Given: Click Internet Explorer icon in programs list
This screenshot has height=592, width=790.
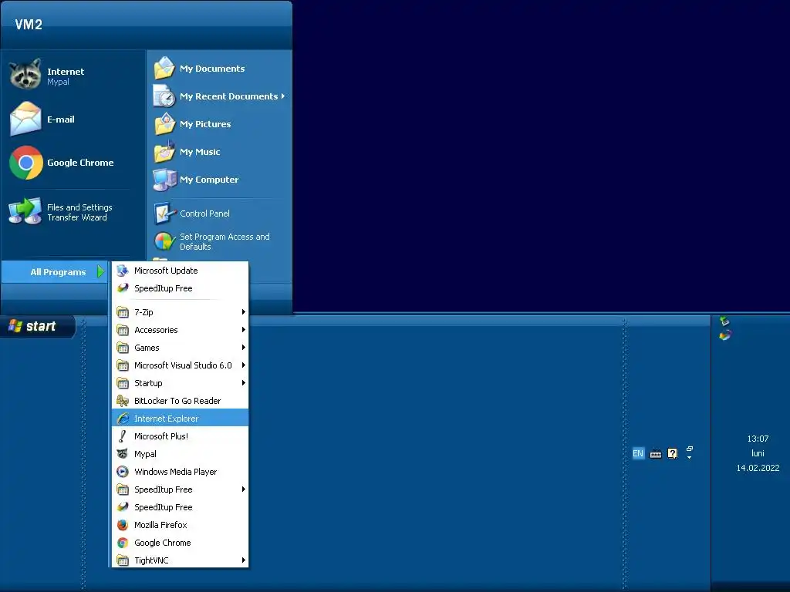Looking at the screenshot, I should 123,419.
